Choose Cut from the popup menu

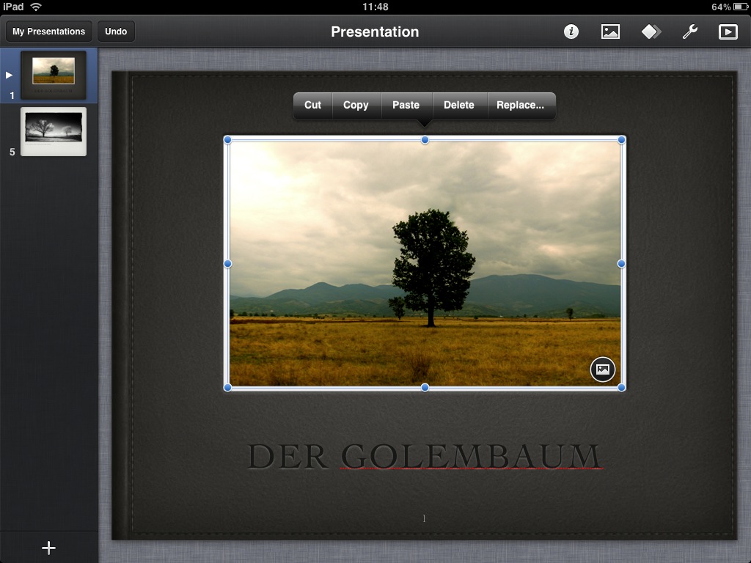coord(313,105)
